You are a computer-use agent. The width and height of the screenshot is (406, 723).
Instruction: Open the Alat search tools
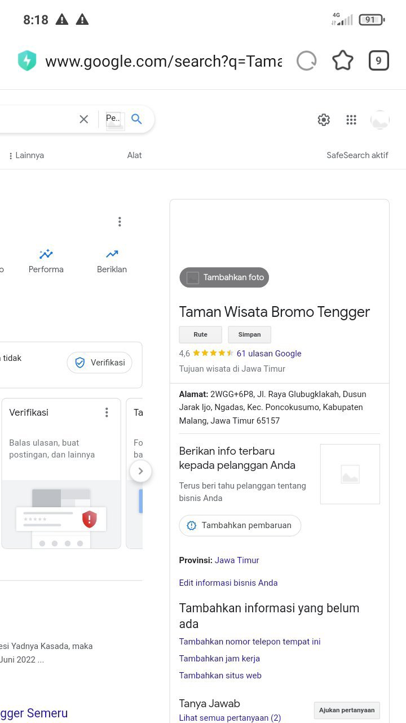pos(134,155)
